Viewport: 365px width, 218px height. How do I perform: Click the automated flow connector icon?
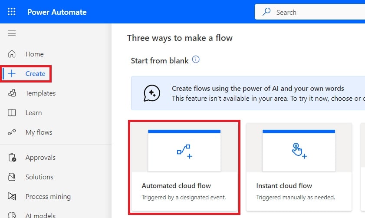[184, 152]
